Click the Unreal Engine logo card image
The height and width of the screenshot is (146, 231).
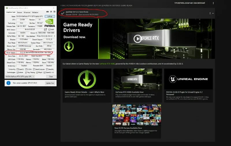pyautogui.click(x=189, y=79)
